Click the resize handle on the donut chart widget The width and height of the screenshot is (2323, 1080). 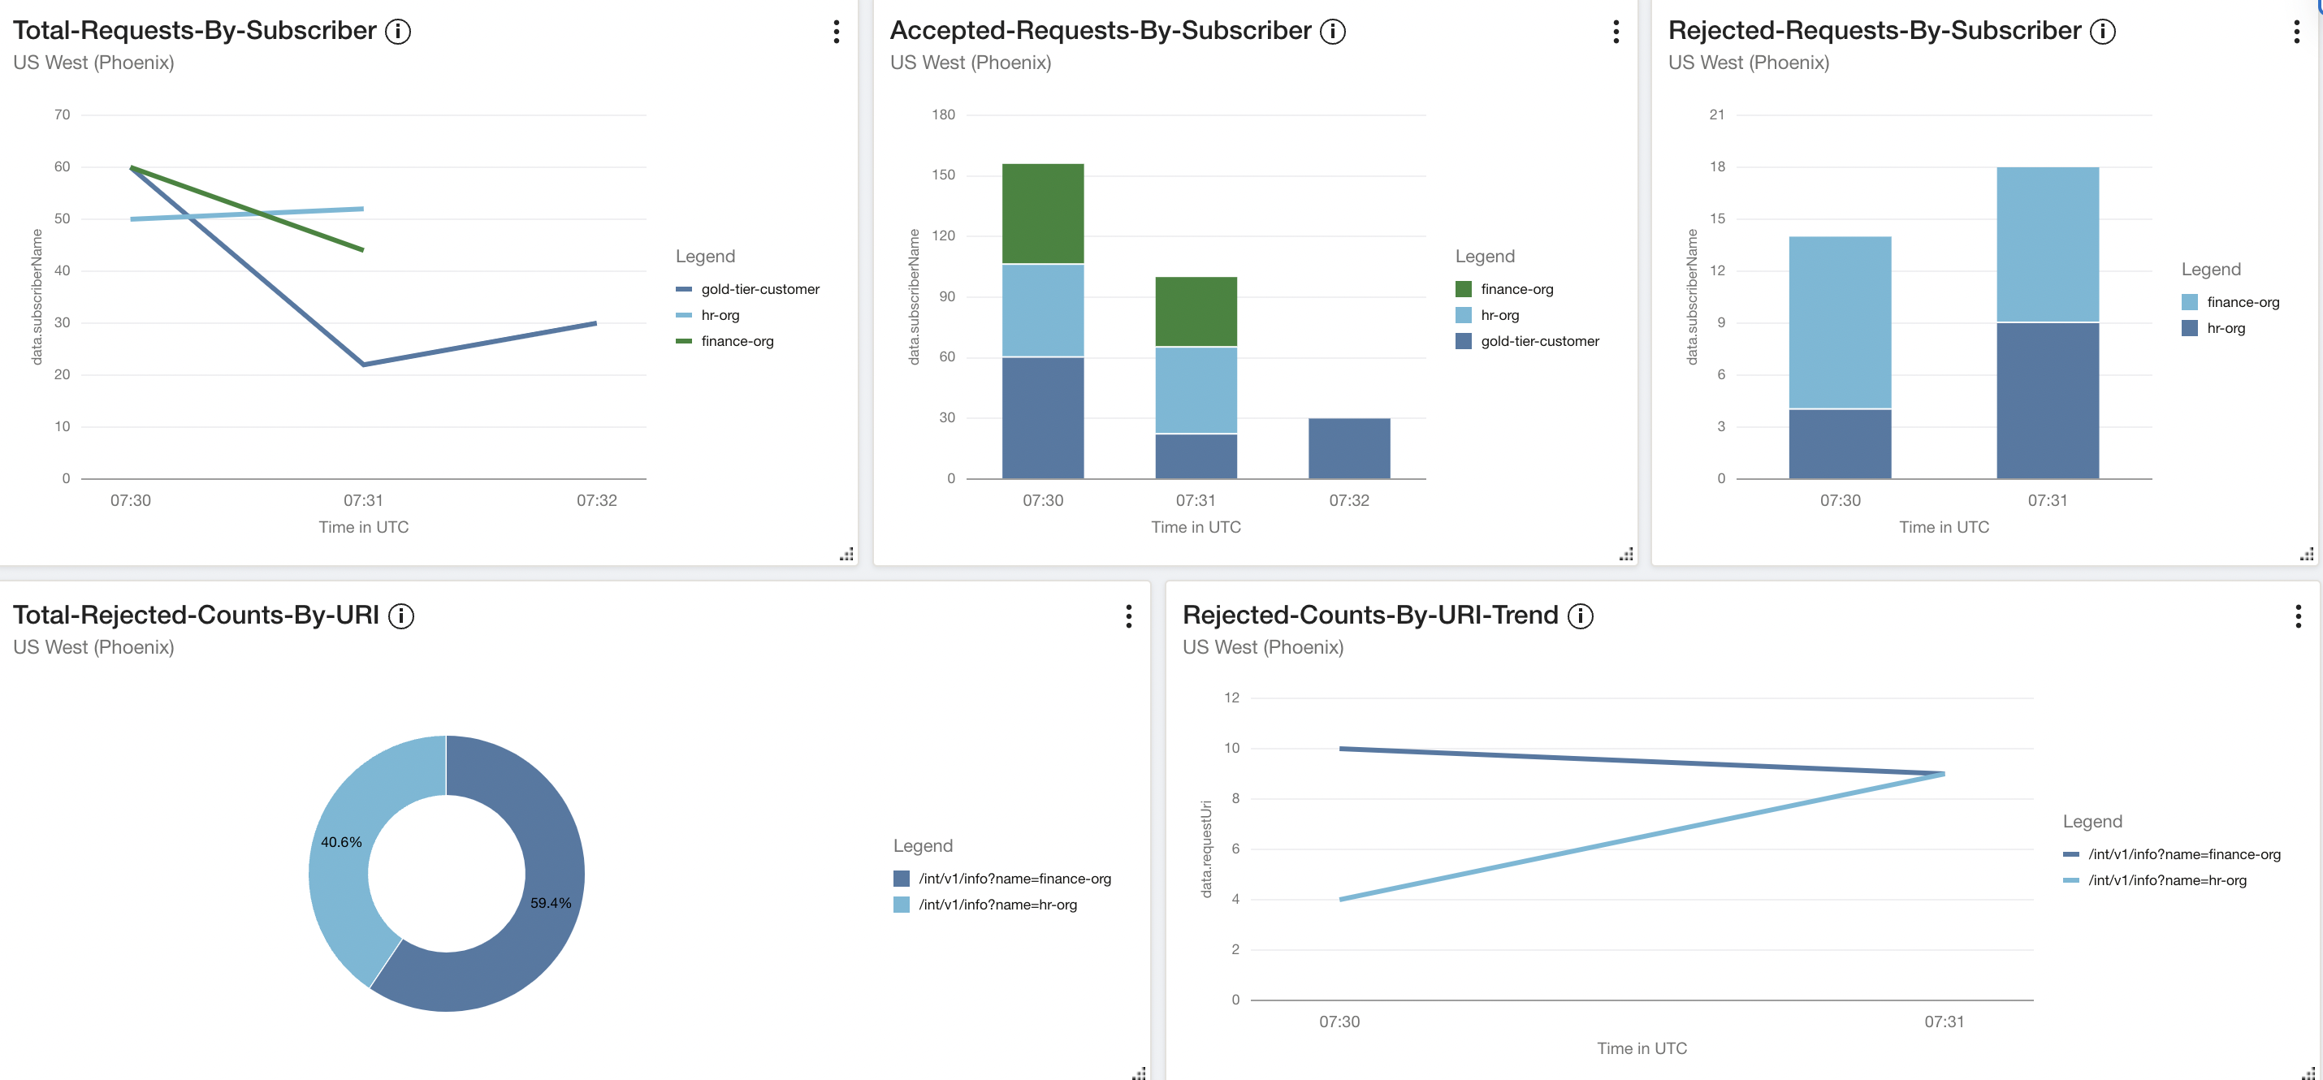[x=1137, y=1073]
